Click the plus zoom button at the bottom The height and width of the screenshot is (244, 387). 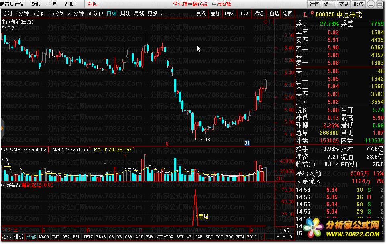pyautogui.click(x=278, y=237)
